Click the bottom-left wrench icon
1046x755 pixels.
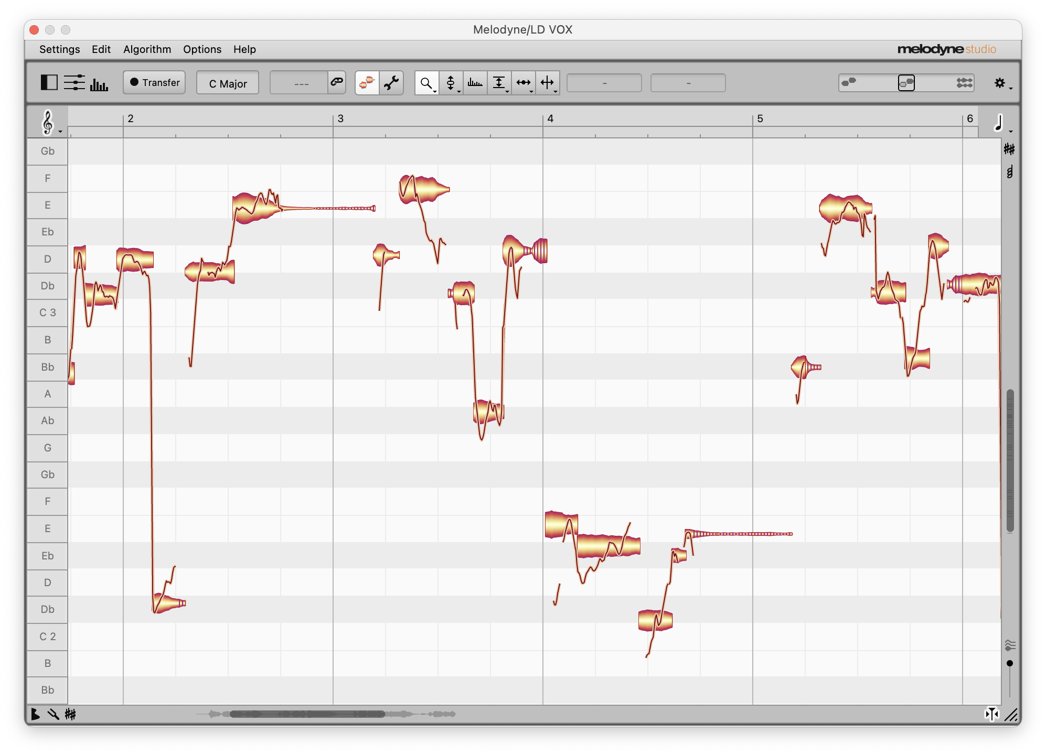pos(53,714)
